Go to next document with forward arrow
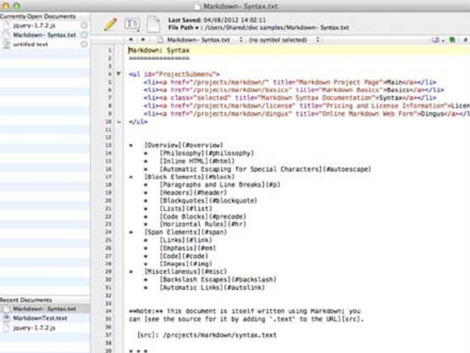Image resolution: width=470 pixels, height=353 pixels. [143, 40]
